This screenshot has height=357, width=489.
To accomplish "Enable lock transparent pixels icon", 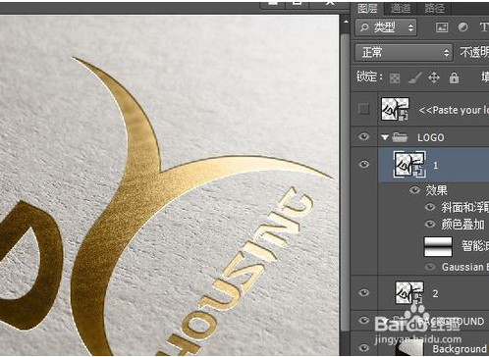I will (395, 78).
